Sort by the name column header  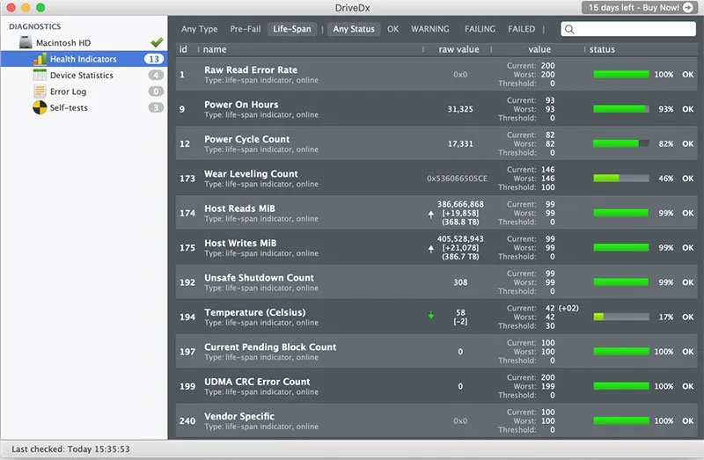click(x=215, y=49)
